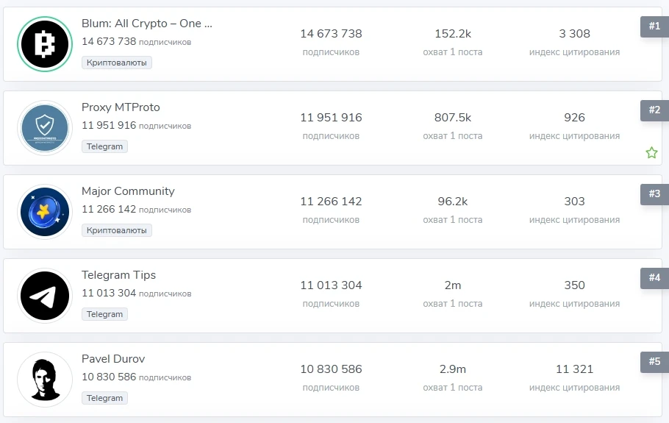The width and height of the screenshot is (669, 423).
Task: Click the Blum channel avatar icon
Action: [45, 44]
